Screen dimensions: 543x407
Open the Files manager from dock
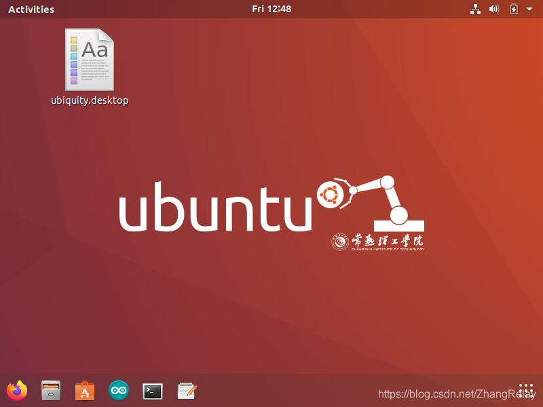click(x=51, y=391)
